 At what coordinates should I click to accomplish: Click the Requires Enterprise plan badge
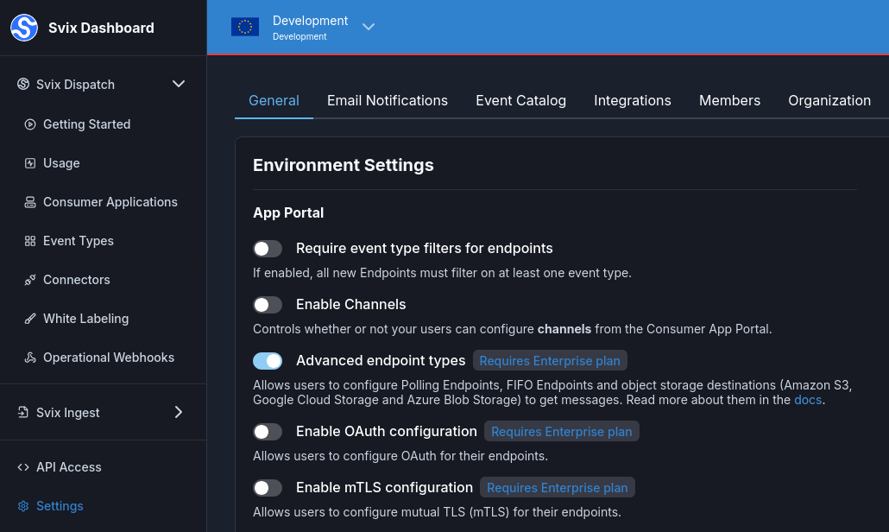(550, 360)
